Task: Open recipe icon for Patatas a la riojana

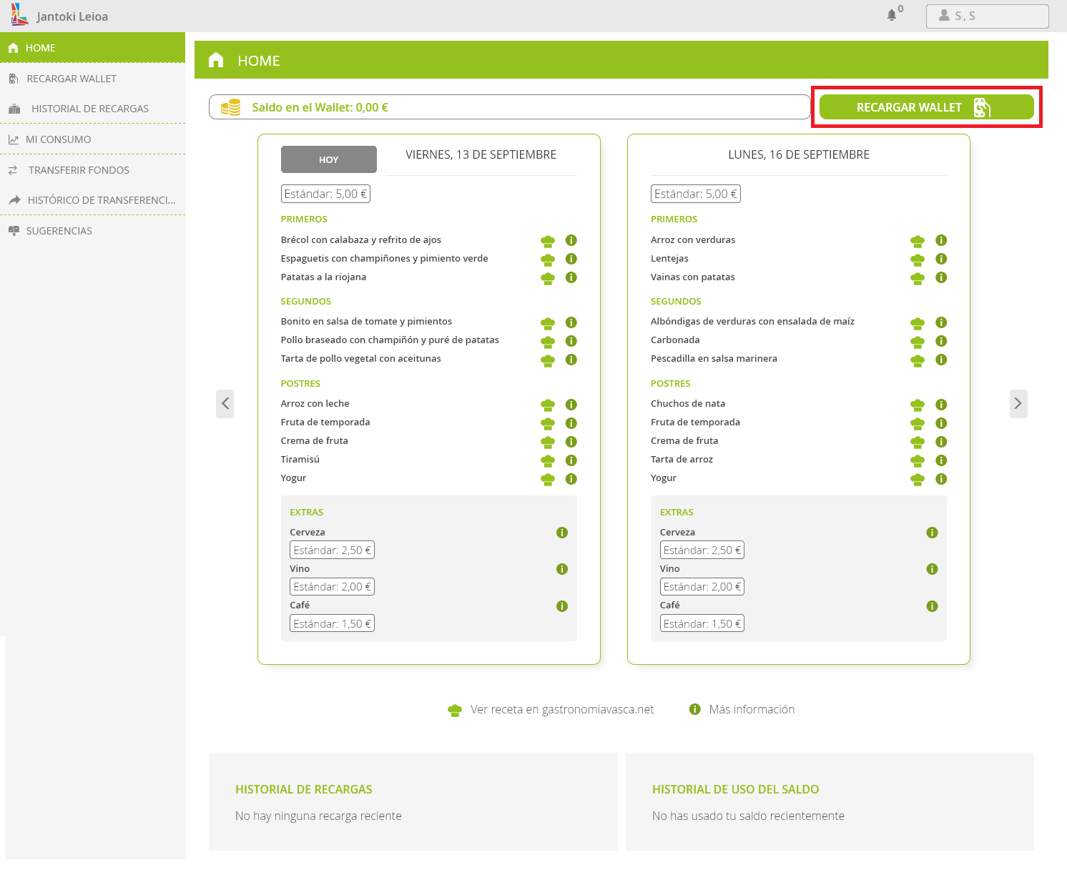Action: [548, 278]
